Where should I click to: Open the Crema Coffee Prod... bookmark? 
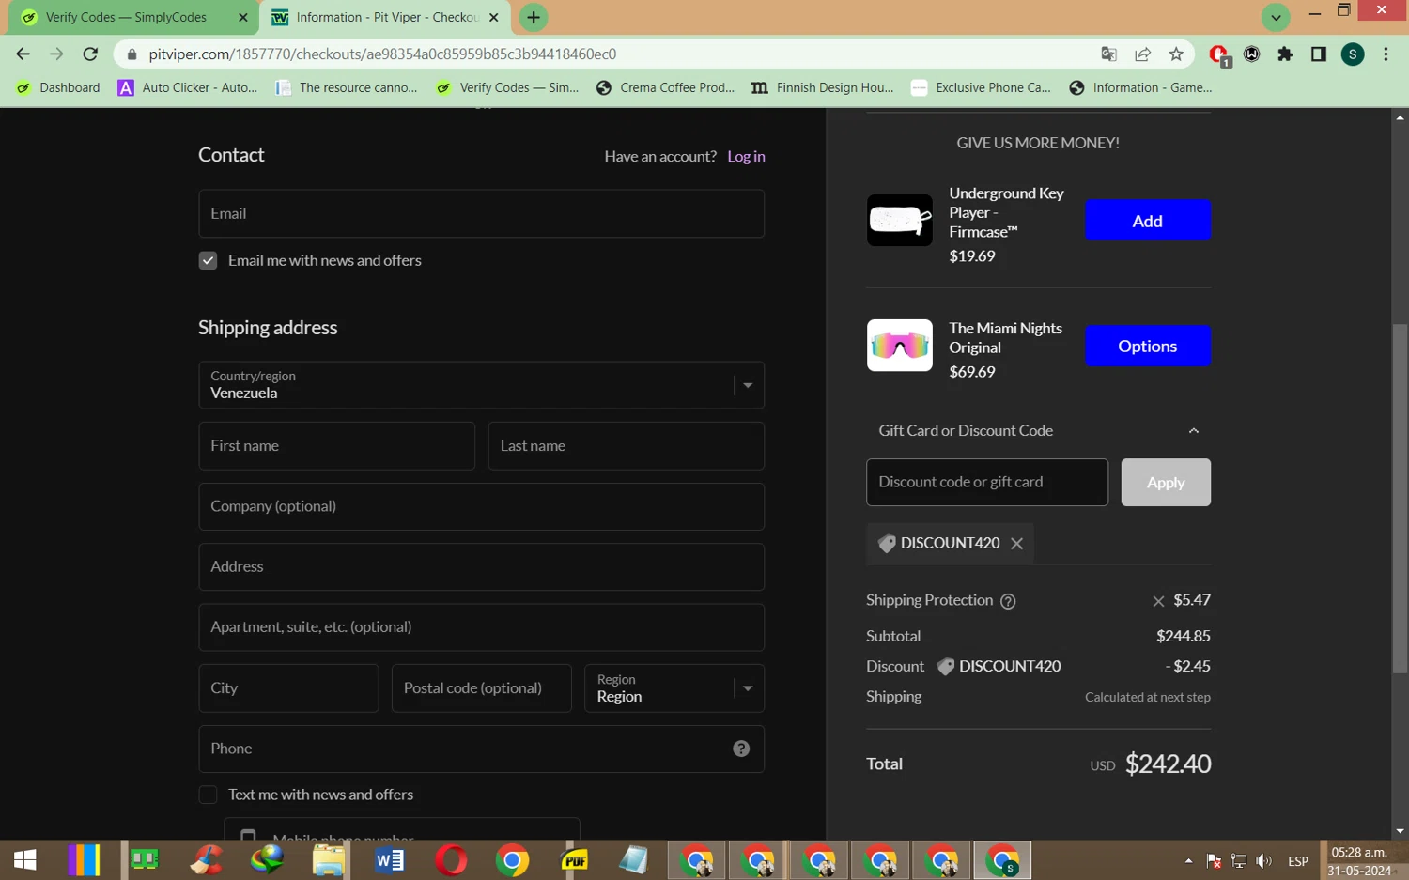coord(666,87)
